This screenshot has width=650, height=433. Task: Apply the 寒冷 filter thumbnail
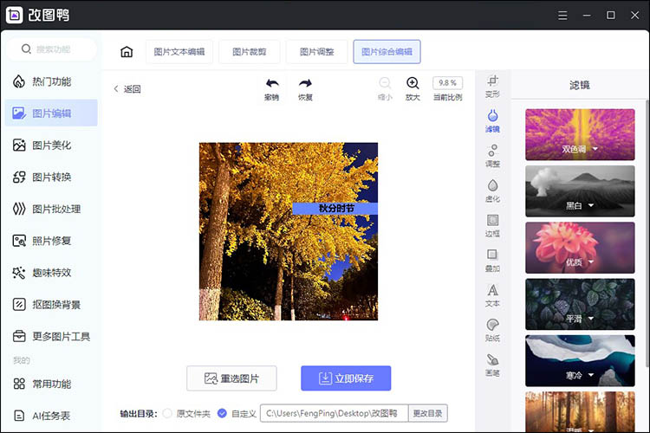click(x=580, y=360)
